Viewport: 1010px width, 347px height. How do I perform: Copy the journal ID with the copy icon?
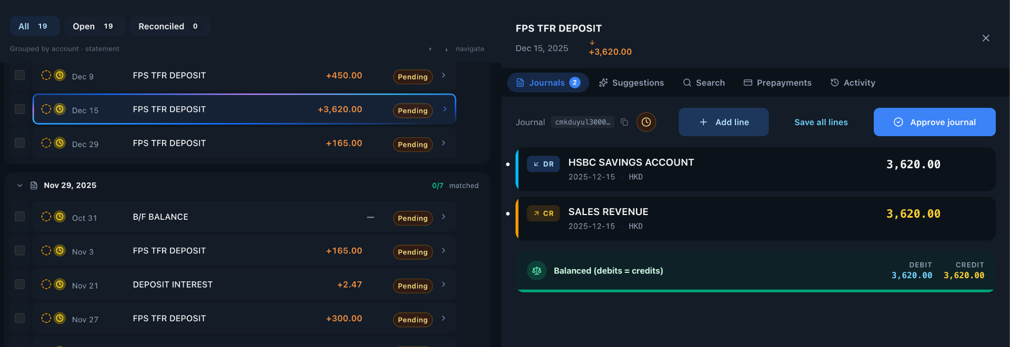(x=624, y=122)
